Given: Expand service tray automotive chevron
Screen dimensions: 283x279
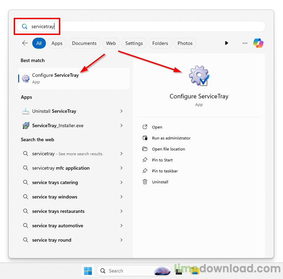Looking at the screenshot, I should click(x=122, y=226).
